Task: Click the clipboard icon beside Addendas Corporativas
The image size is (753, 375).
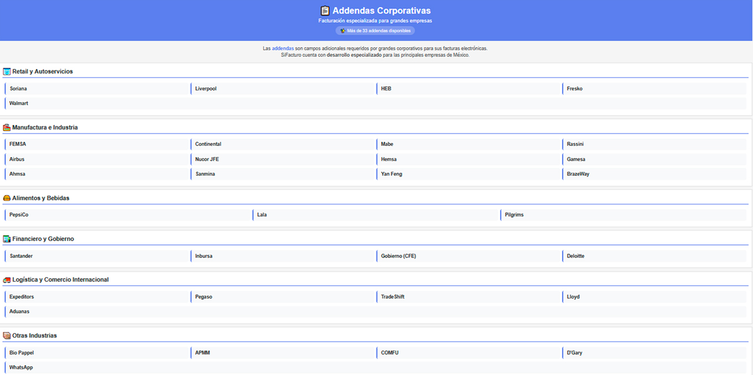Action: (x=325, y=11)
